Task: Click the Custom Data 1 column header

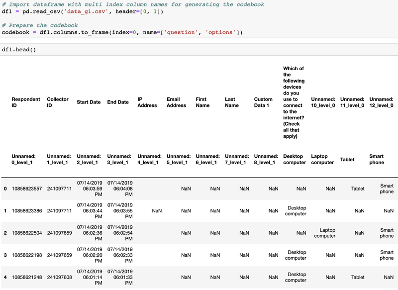Action: tap(263, 102)
